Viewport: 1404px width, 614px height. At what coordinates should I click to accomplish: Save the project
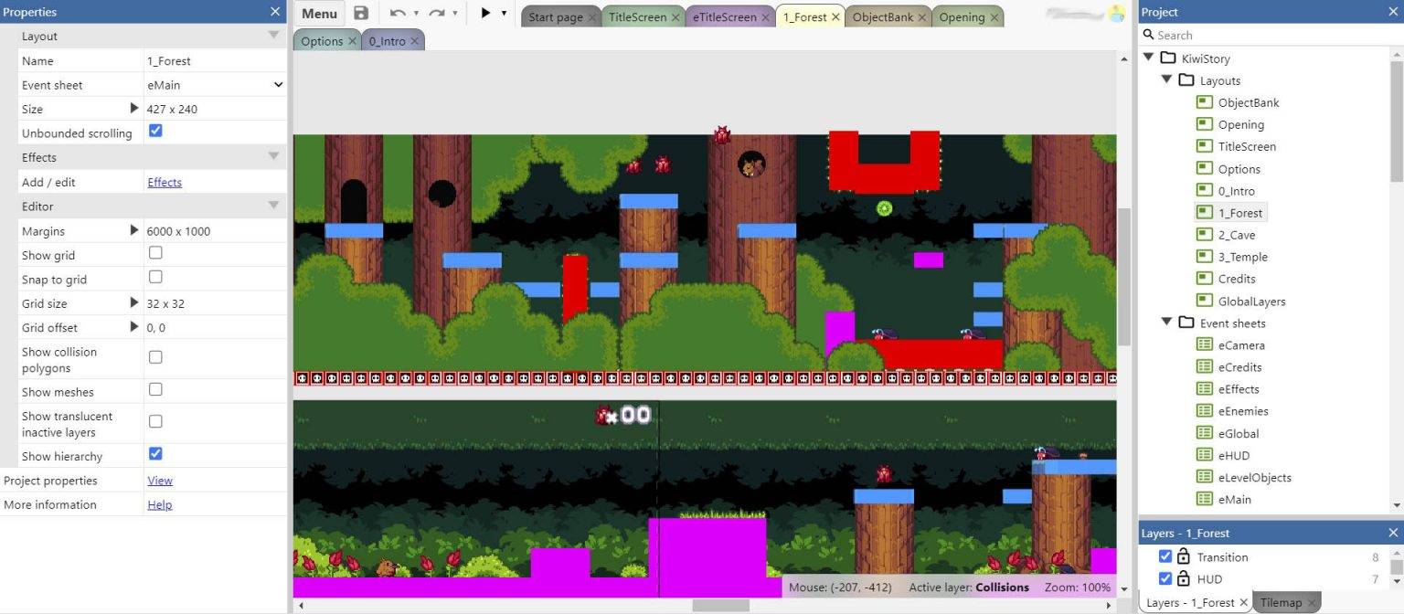pyautogui.click(x=360, y=14)
